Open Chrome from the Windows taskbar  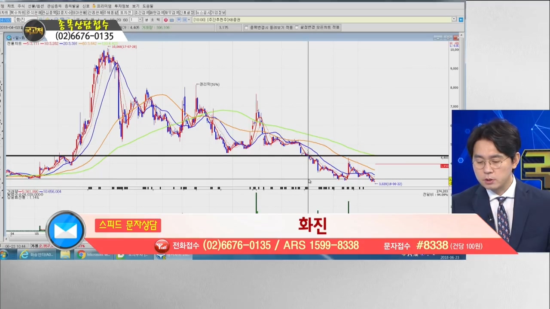click(x=82, y=255)
